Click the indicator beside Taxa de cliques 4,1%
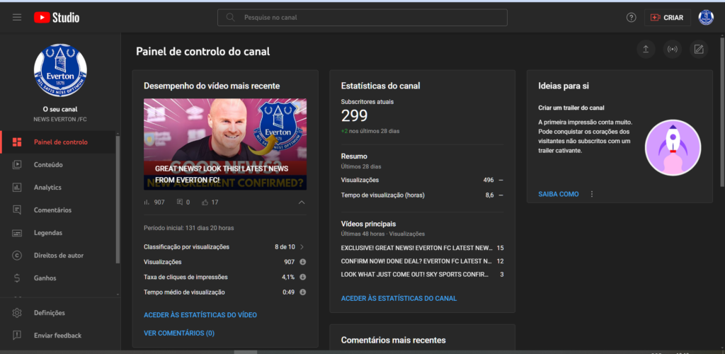725x354 pixels. point(302,278)
